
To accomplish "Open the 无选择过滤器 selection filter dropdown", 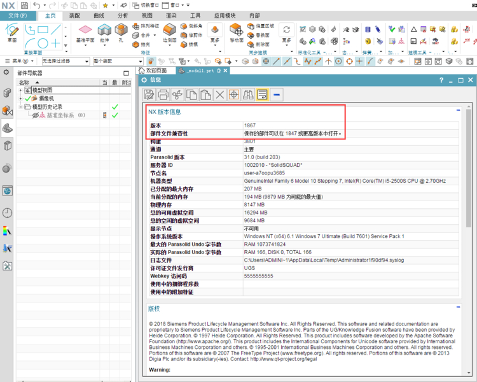I will pos(64,61).
